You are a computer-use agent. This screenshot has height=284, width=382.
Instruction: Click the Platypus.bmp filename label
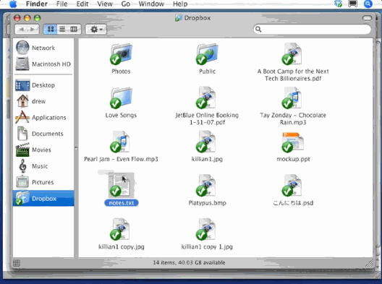click(207, 203)
